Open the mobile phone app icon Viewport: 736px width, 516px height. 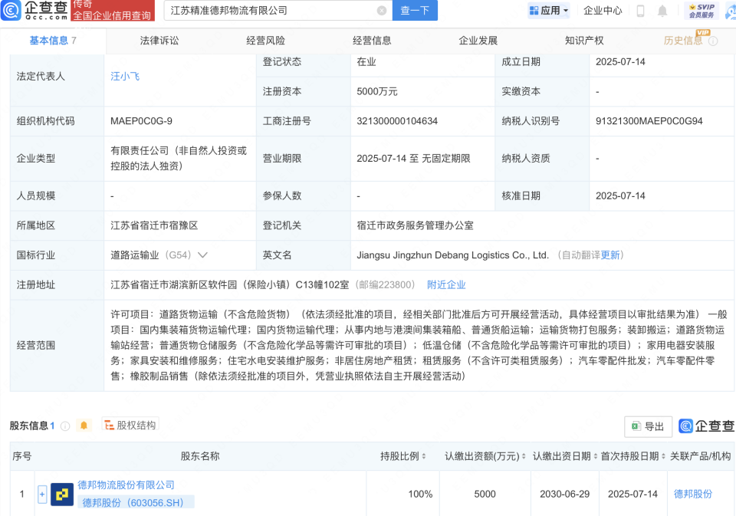pyautogui.click(x=640, y=10)
